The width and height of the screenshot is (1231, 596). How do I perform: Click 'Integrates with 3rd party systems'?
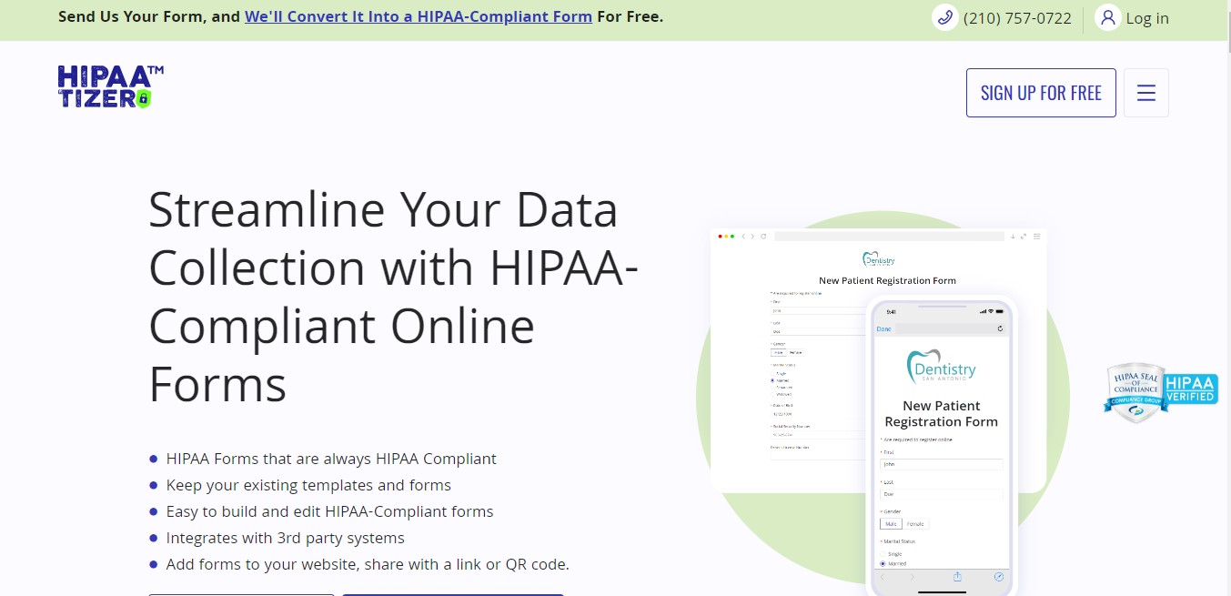pyautogui.click(x=285, y=538)
